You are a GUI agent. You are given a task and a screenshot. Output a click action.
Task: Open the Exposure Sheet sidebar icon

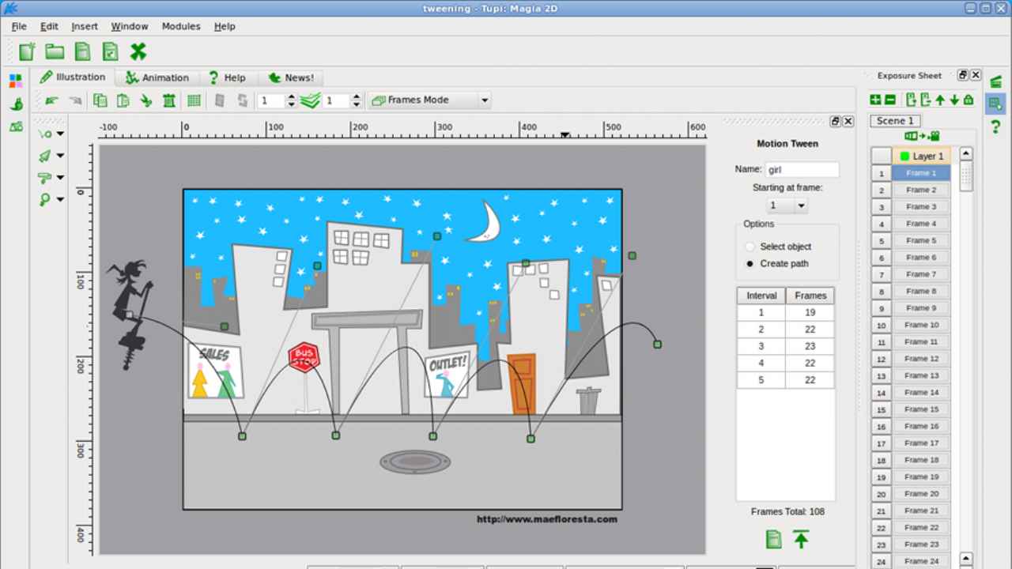[995, 104]
